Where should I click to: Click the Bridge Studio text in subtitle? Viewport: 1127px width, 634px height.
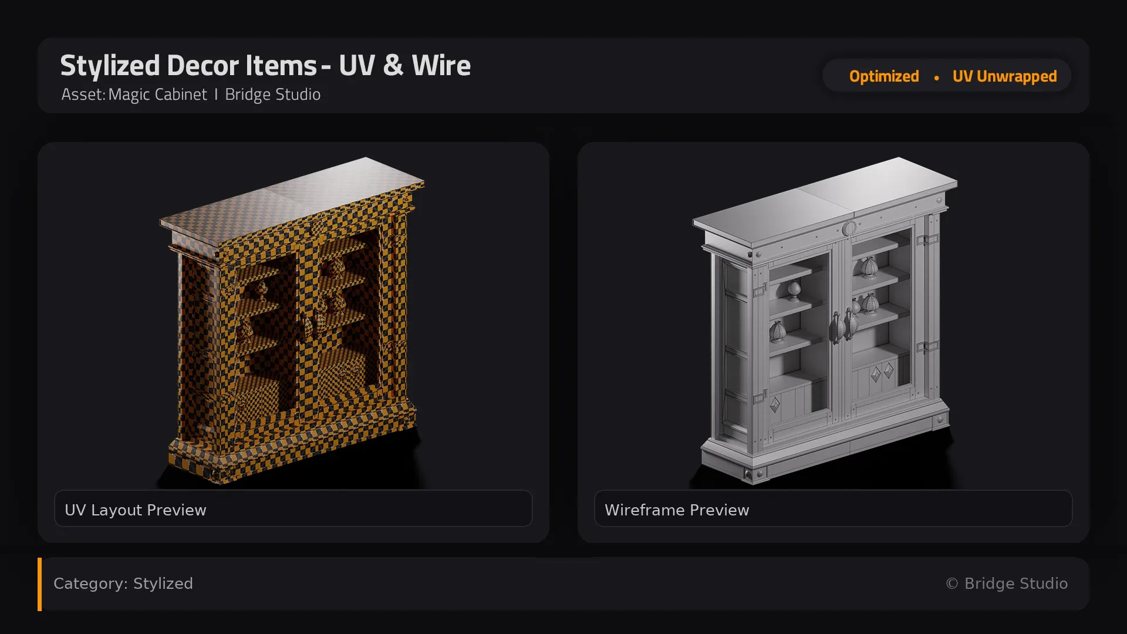point(272,95)
